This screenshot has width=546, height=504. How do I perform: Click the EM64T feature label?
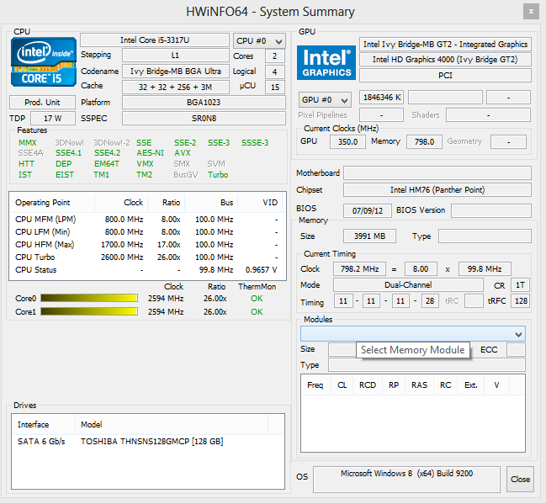[x=107, y=164]
